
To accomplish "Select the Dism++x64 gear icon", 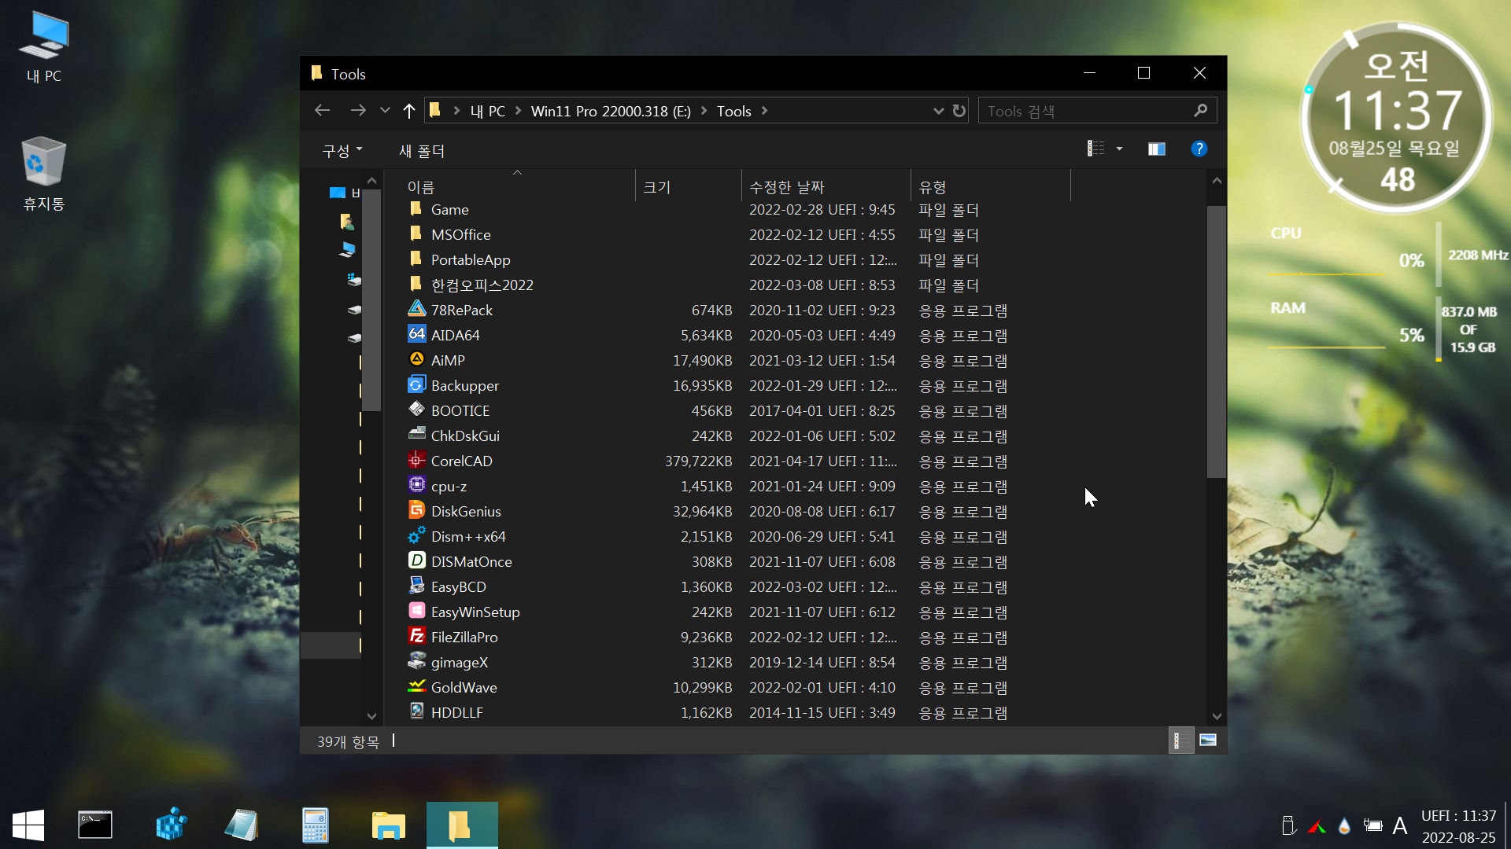I will [x=416, y=535].
